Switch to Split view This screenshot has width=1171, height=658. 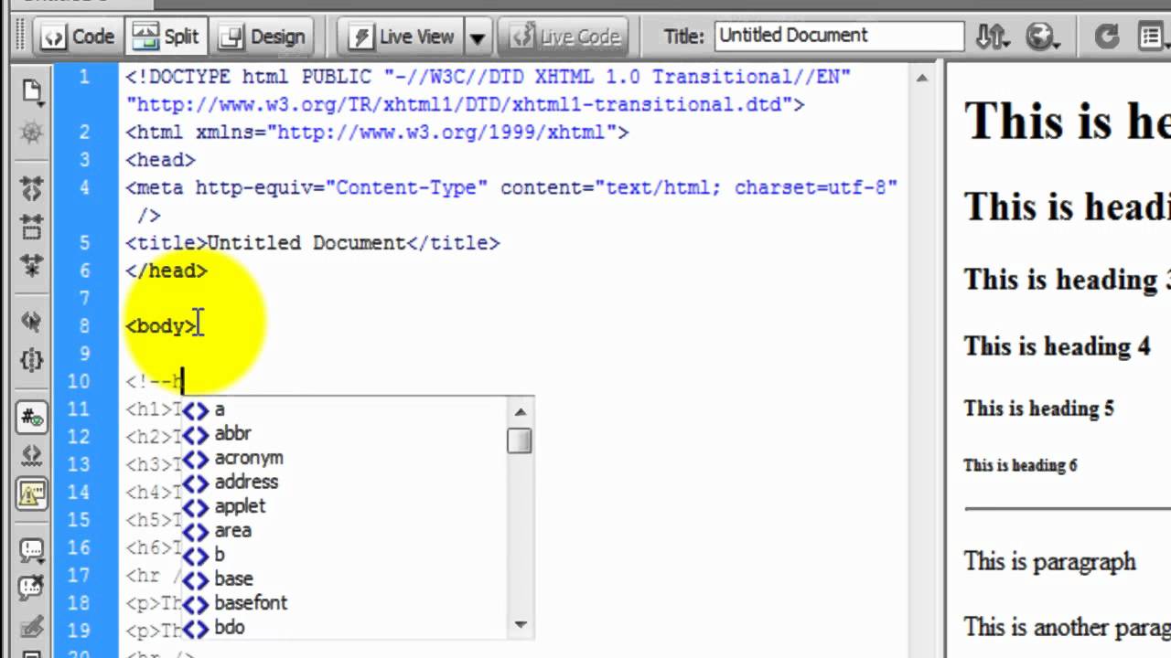[166, 37]
